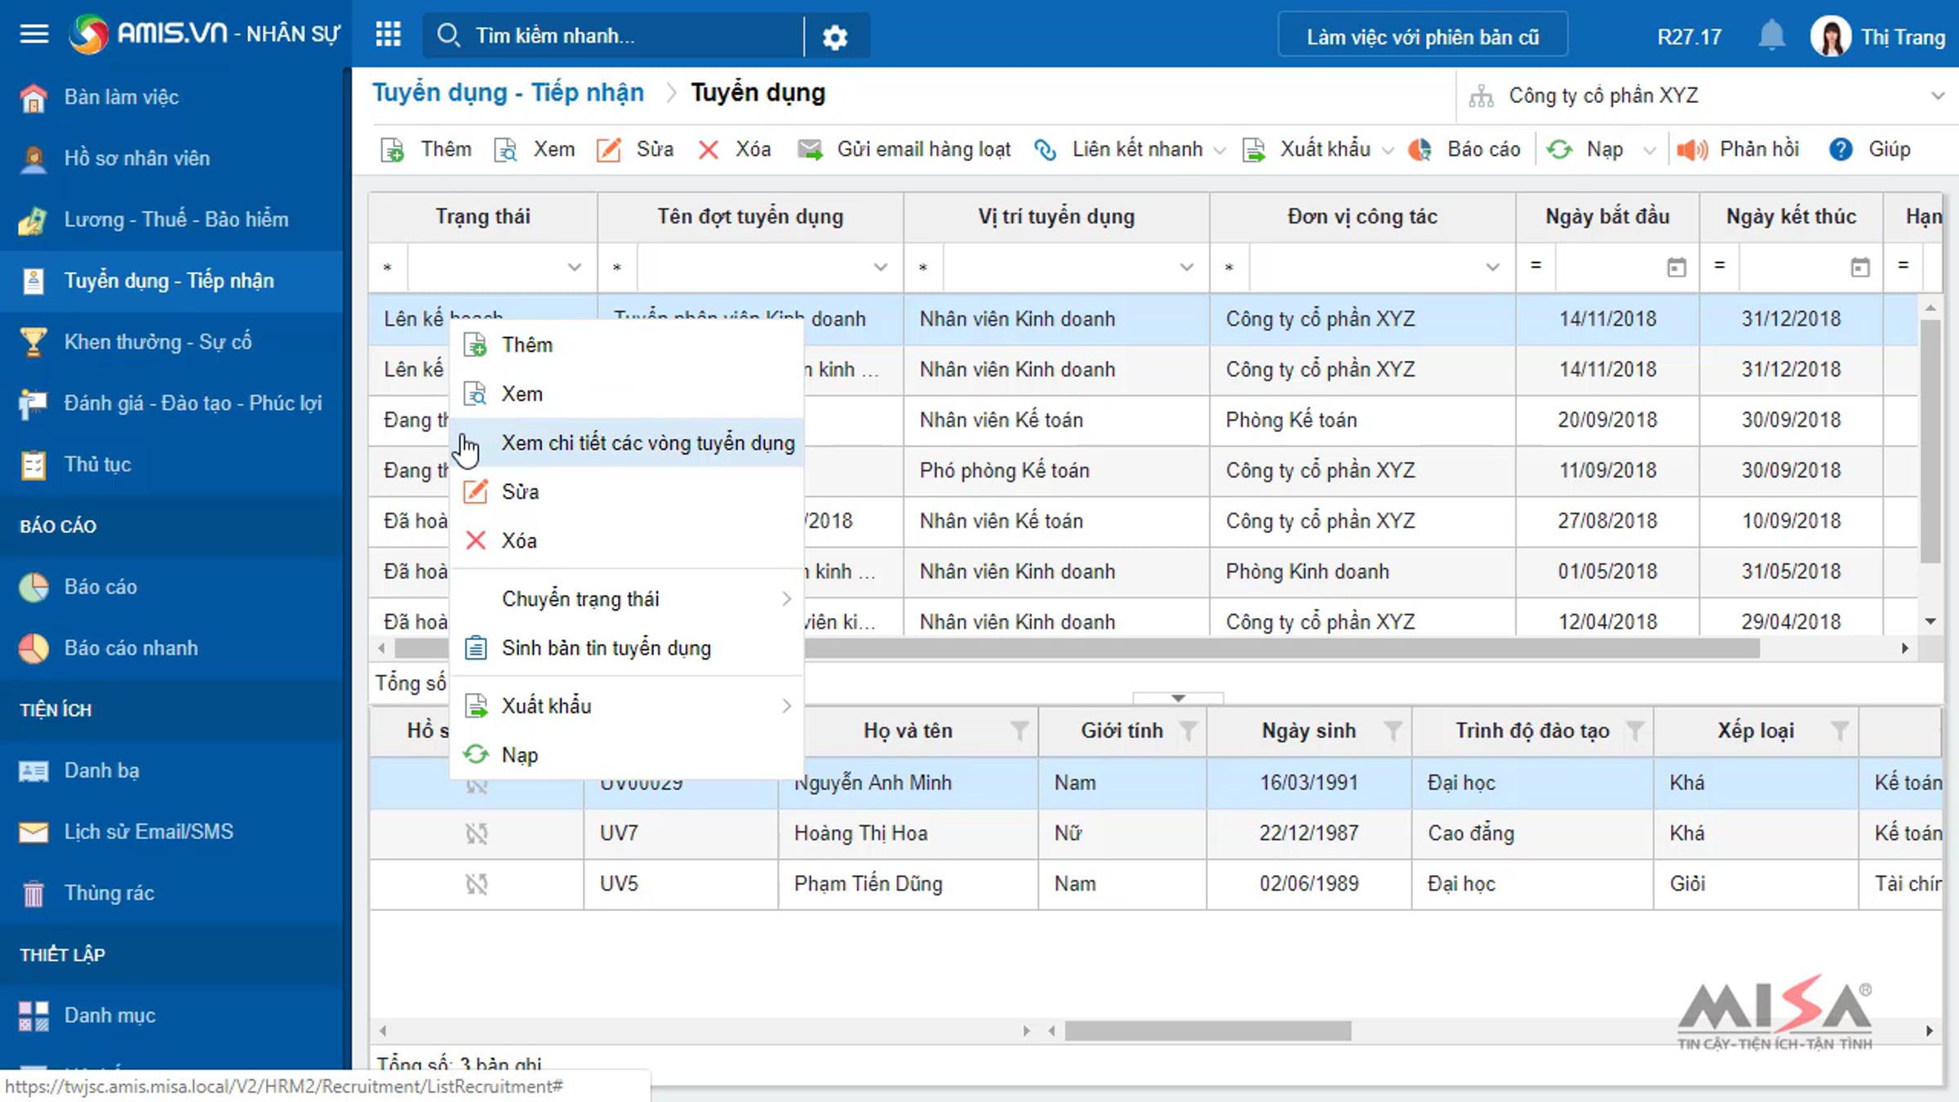1959x1102 pixels.
Task: Open Trạng thái filter dropdown
Action: [574, 267]
